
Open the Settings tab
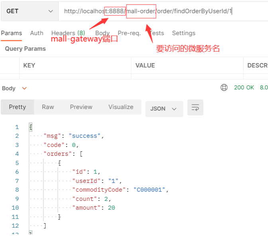(183, 33)
